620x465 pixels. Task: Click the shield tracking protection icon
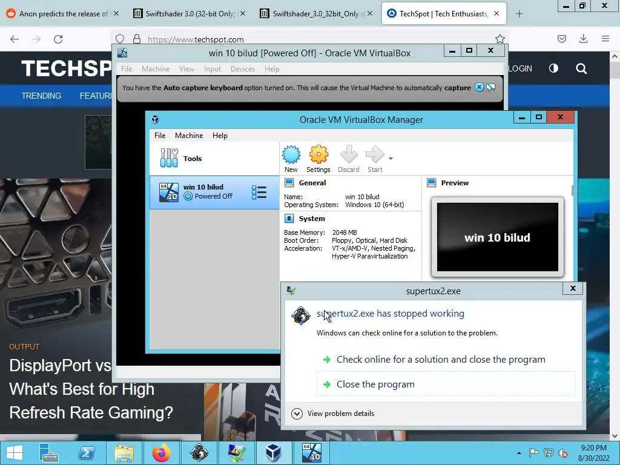tap(120, 39)
